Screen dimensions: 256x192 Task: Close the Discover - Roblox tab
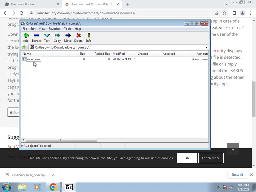coord(58,4)
